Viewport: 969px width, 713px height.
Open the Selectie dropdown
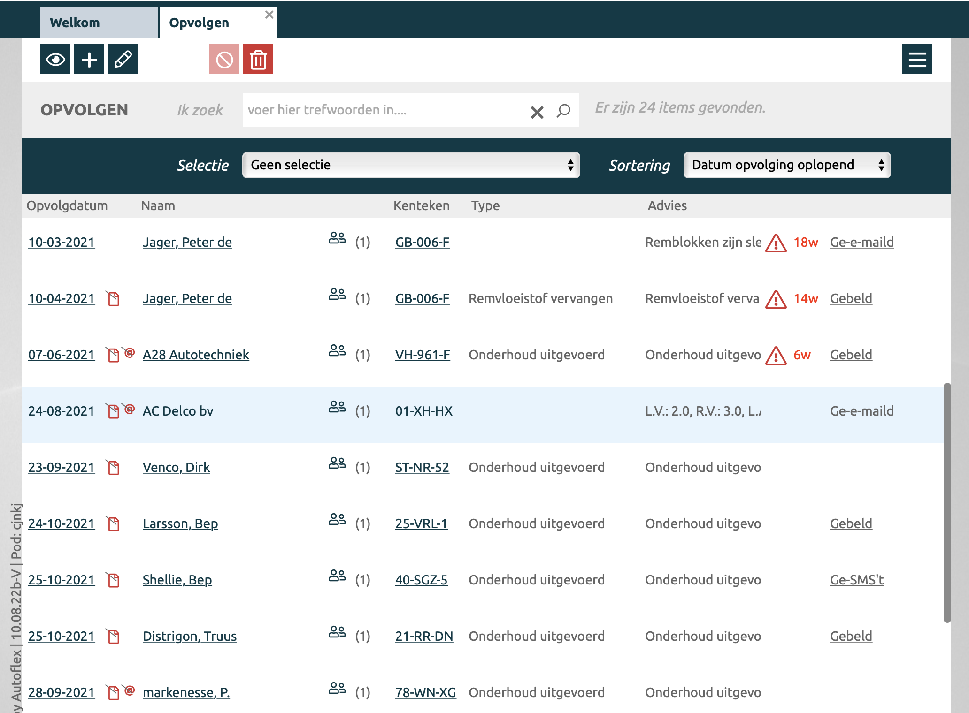pyautogui.click(x=411, y=165)
